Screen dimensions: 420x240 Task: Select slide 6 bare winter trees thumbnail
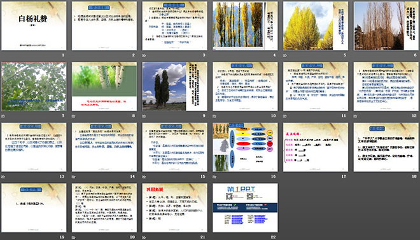tap(386, 26)
